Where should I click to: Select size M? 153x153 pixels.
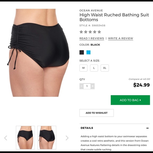pyautogui.click(x=83, y=68)
